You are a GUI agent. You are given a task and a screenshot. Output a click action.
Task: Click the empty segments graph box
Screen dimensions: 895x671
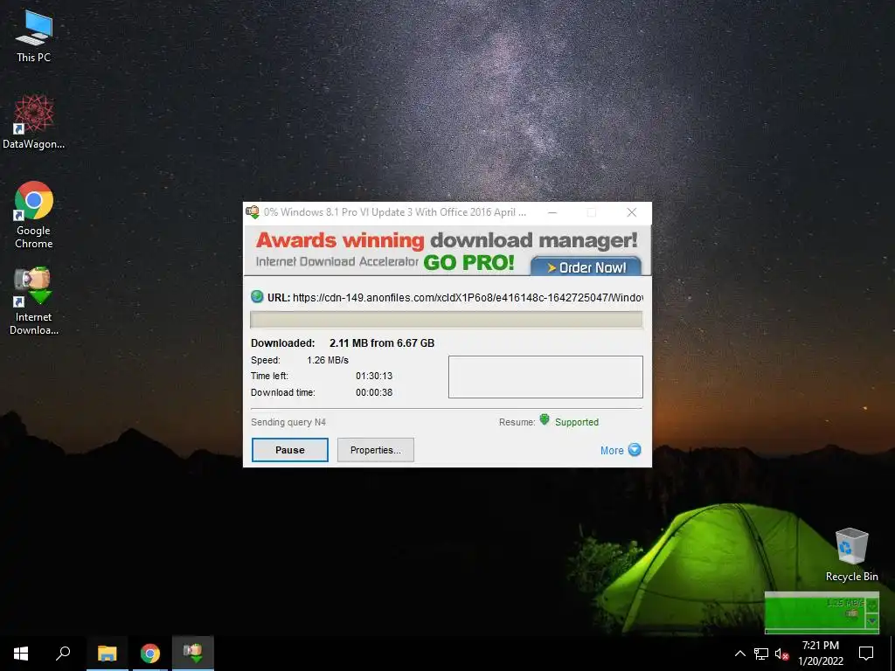545,377
